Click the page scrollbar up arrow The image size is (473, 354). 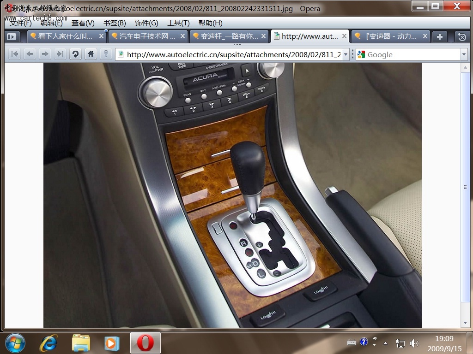(465, 67)
